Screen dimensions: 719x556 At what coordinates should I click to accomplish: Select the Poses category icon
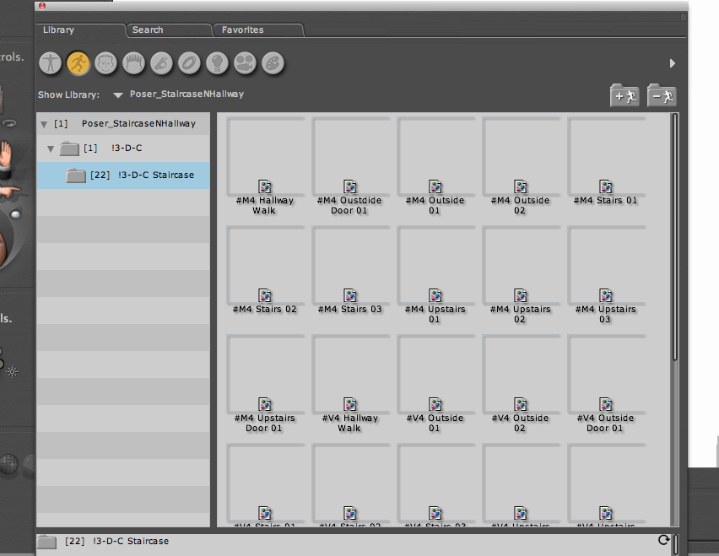click(x=78, y=62)
